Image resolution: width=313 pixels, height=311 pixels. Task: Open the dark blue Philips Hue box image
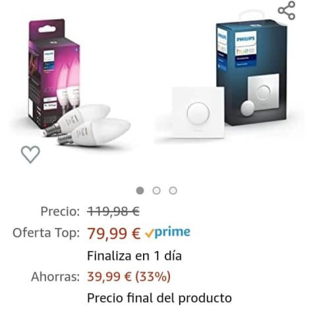[x=252, y=72]
